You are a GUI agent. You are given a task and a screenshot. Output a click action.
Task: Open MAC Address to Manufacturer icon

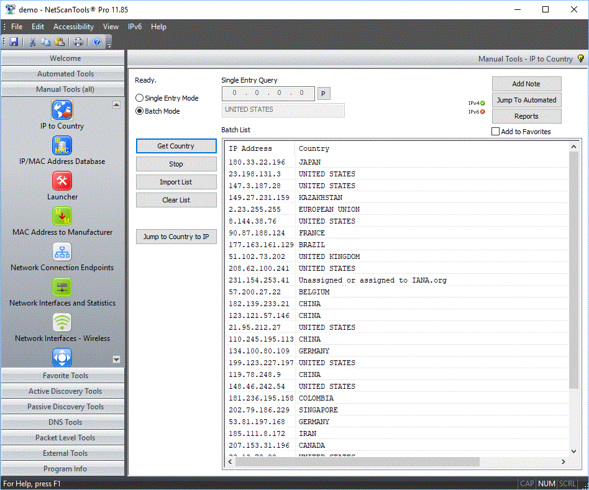[x=62, y=216]
